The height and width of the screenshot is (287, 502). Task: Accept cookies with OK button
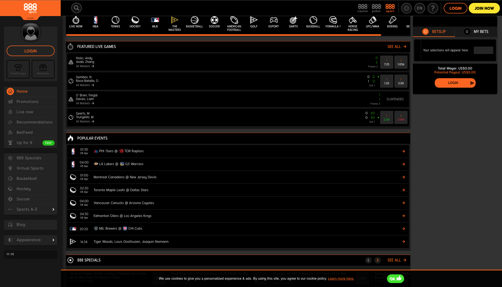pos(395,279)
